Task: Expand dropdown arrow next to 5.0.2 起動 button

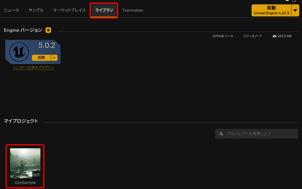Action: click(54, 57)
